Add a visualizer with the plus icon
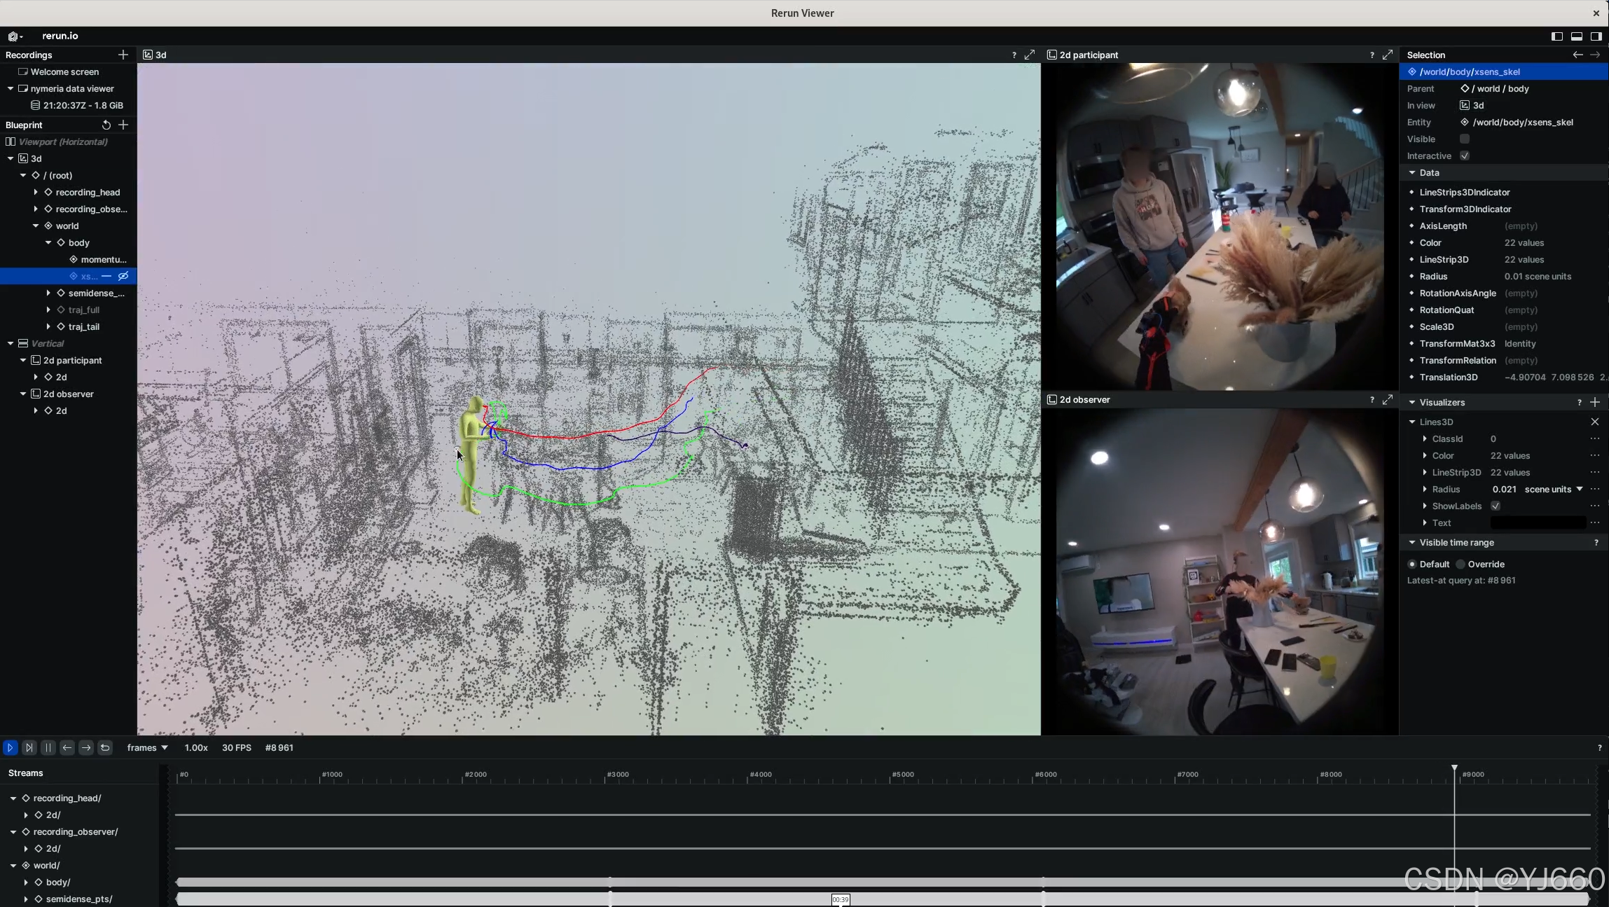Screen dimensions: 1609x907 pyautogui.click(x=1595, y=402)
